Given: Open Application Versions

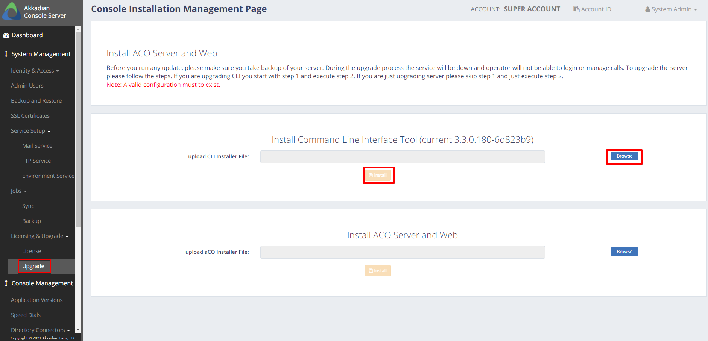Looking at the screenshot, I should pyautogui.click(x=37, y=300).
